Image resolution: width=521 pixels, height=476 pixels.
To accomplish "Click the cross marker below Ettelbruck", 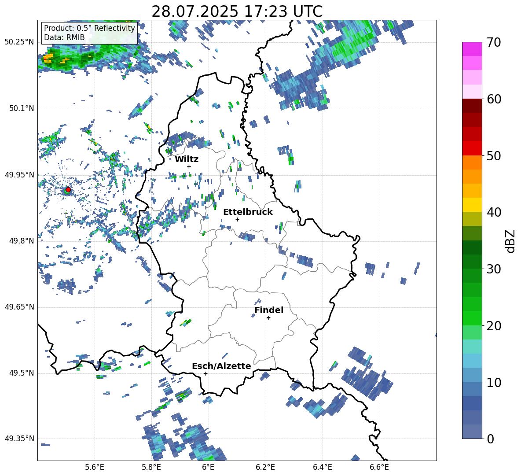I will point(237,219).
